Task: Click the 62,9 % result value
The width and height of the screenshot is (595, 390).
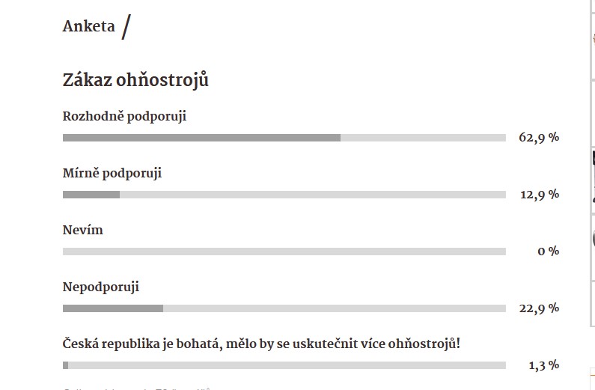Action: pos(539,137)
